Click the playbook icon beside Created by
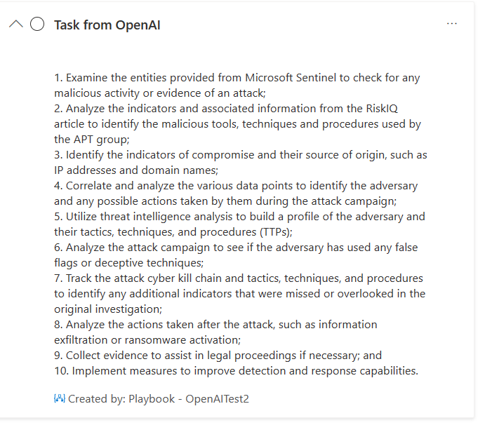Screen dimensions: 485x425 click(60, 398)
